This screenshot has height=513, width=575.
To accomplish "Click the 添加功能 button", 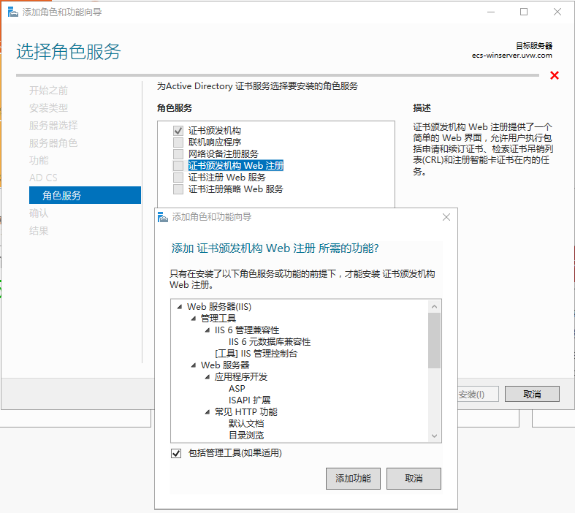I will [x=353, y=479].
